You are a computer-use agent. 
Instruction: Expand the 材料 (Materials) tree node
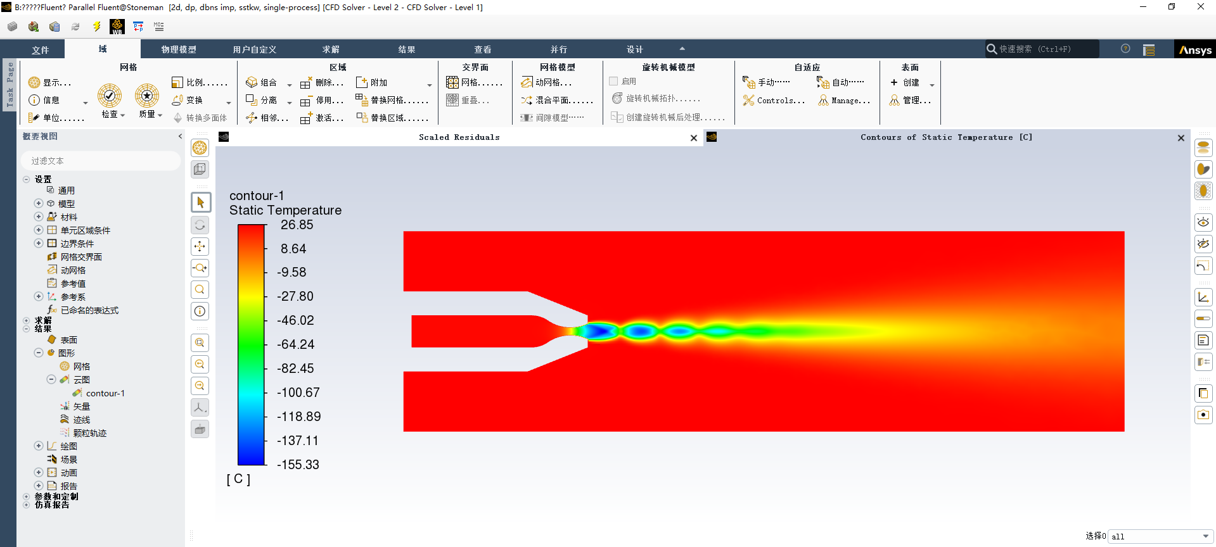point(39,217)
